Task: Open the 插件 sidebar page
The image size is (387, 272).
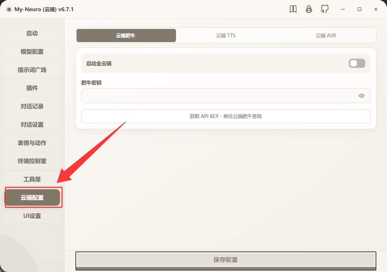Action: coord(32,88)
